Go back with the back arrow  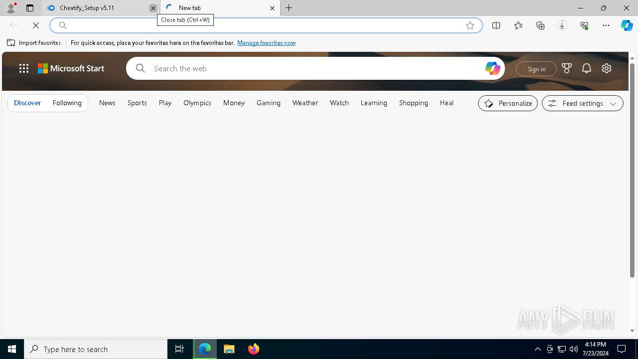[14, 25]
